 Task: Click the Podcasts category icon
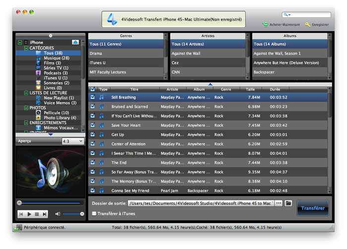click(38, 73)
